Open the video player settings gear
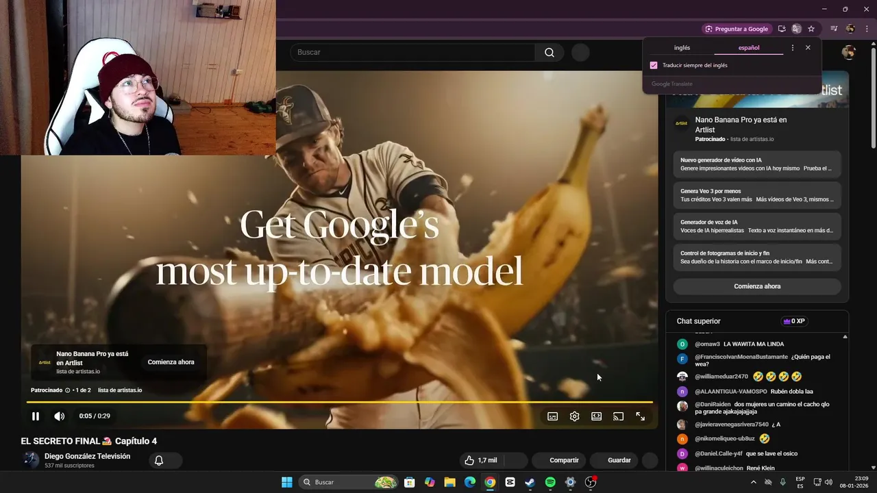This screenshot has height=493, width=877. 575,416
